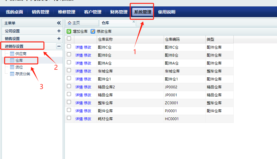Screen dimensions: 277x159
Task: Toggle the select-all checkbox in the table header
Action: pyautogui.click(x=69, y=39)
